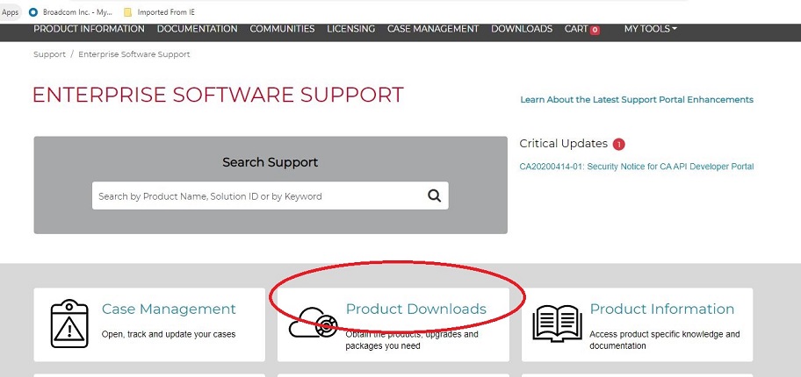Open the Case Management card title
The image size is (801, 377).
pyautogui.click(x=169, y=309)
